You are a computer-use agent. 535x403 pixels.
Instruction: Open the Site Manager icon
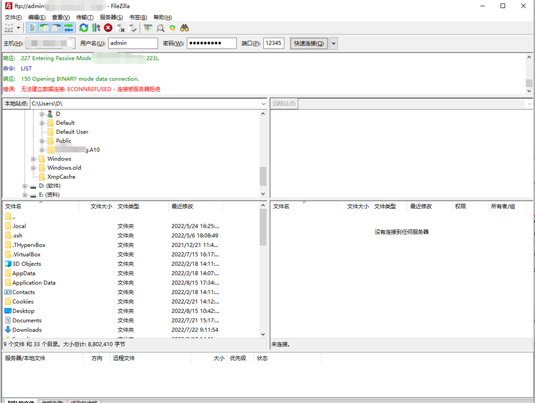pyautogui.click(x=9, y=28)
